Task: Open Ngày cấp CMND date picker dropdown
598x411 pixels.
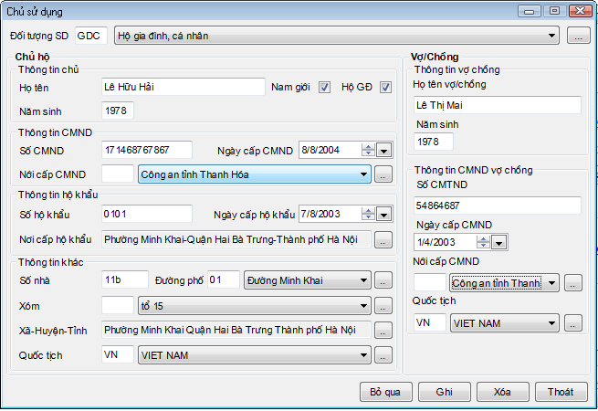Action: click(x=383, y=150)
